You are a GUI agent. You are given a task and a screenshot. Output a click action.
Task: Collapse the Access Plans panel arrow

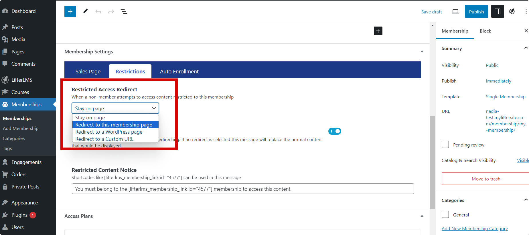tap(422, 216)
